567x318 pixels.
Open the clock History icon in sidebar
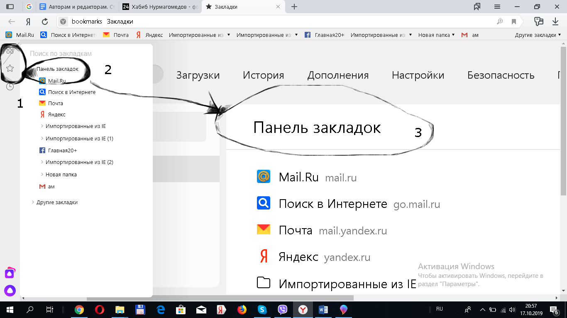(10, 87)
